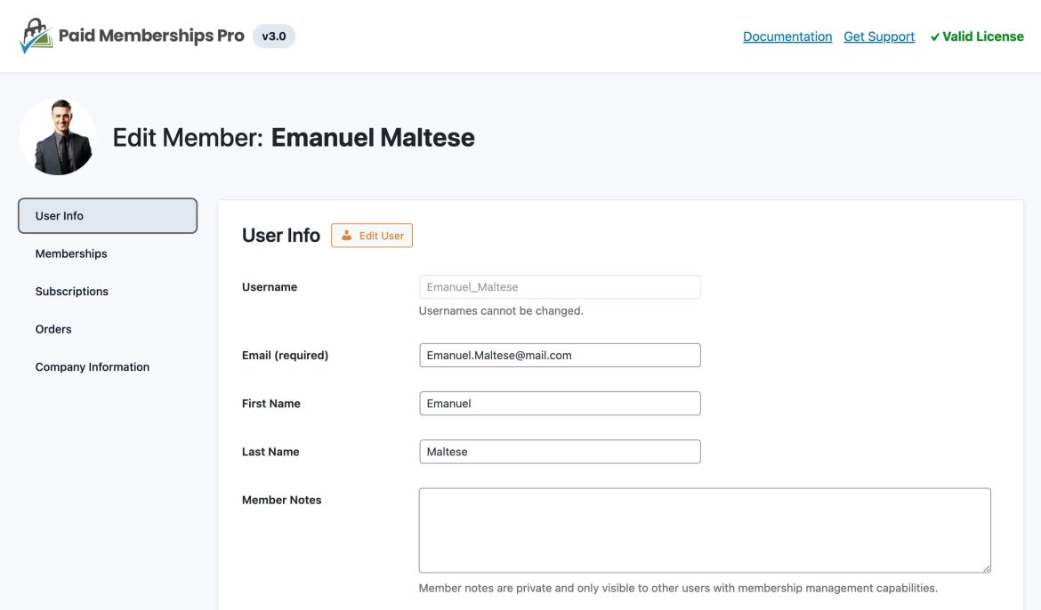Open the Documentation link
Viewport: 1041px width, 610px height.
click(x=787, y=36)
